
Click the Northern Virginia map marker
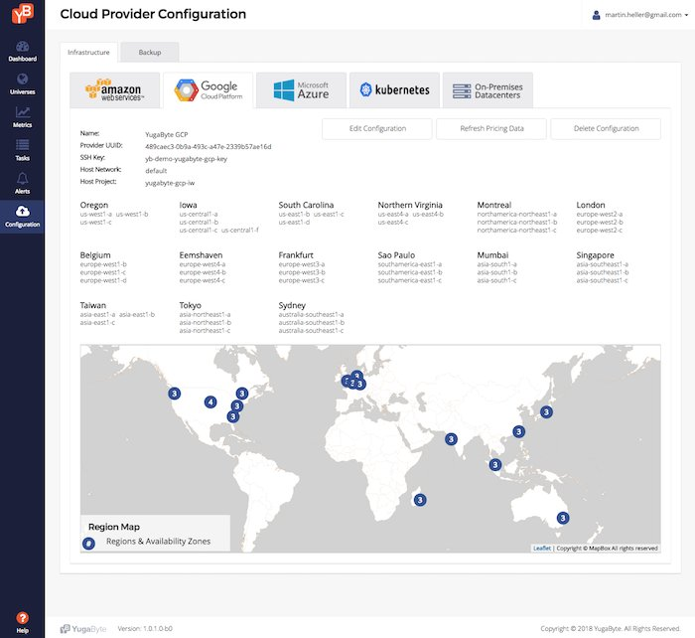click(237, 405)
